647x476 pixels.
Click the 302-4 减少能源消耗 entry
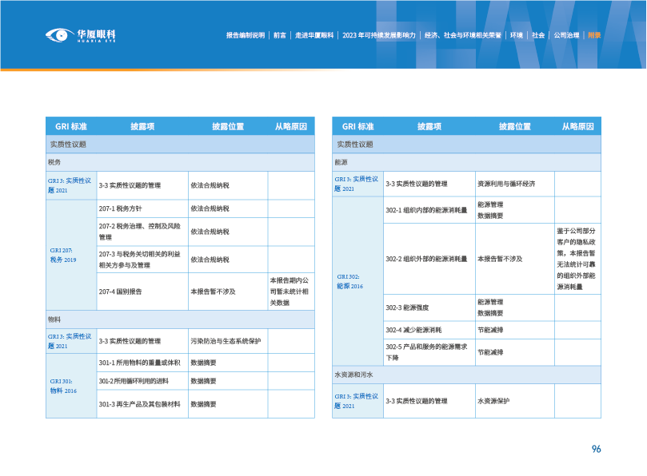pos(429,329)
